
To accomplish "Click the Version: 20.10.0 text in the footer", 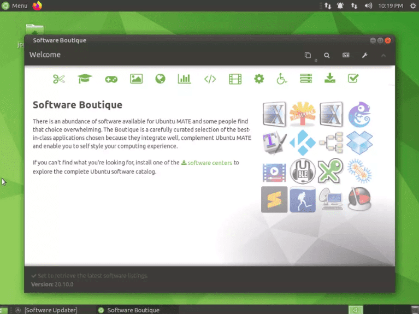I will tap(52, 285).
